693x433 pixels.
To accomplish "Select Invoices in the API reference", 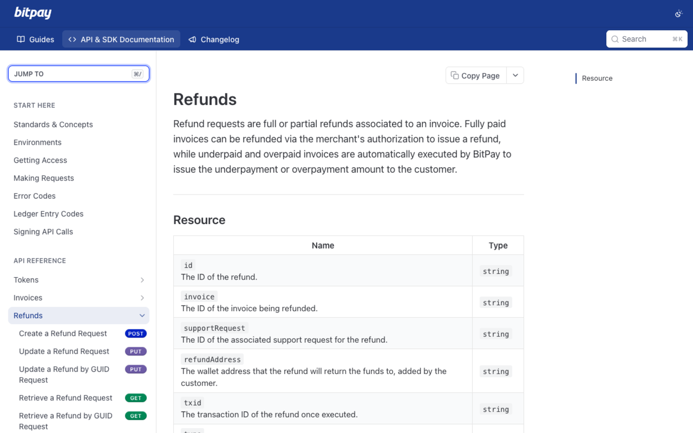I will (x=28, y=298).
